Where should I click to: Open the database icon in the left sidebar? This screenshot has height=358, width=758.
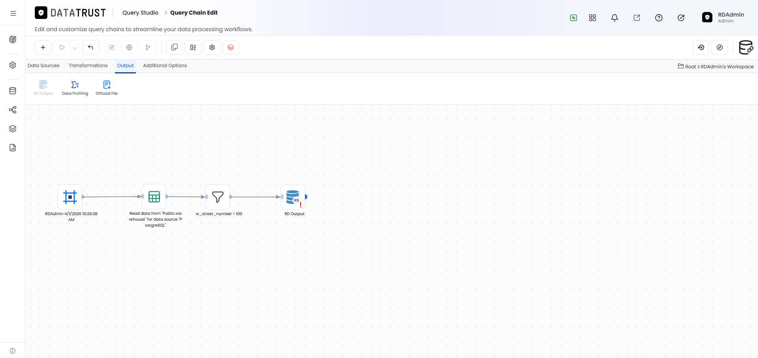(x=13, y=91)
